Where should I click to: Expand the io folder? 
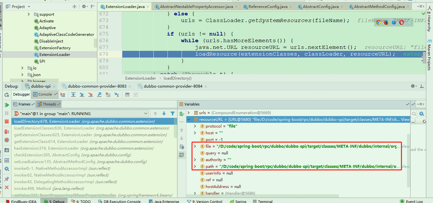pos(22,68)
